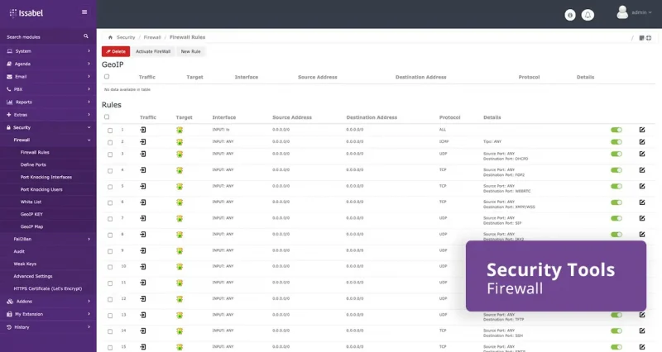Expand the System sidebar section
The height and width of the screenshot is (352, 662).
[x=48, y=51]
